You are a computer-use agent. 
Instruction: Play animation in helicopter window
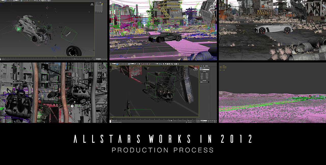coord(211,121)
